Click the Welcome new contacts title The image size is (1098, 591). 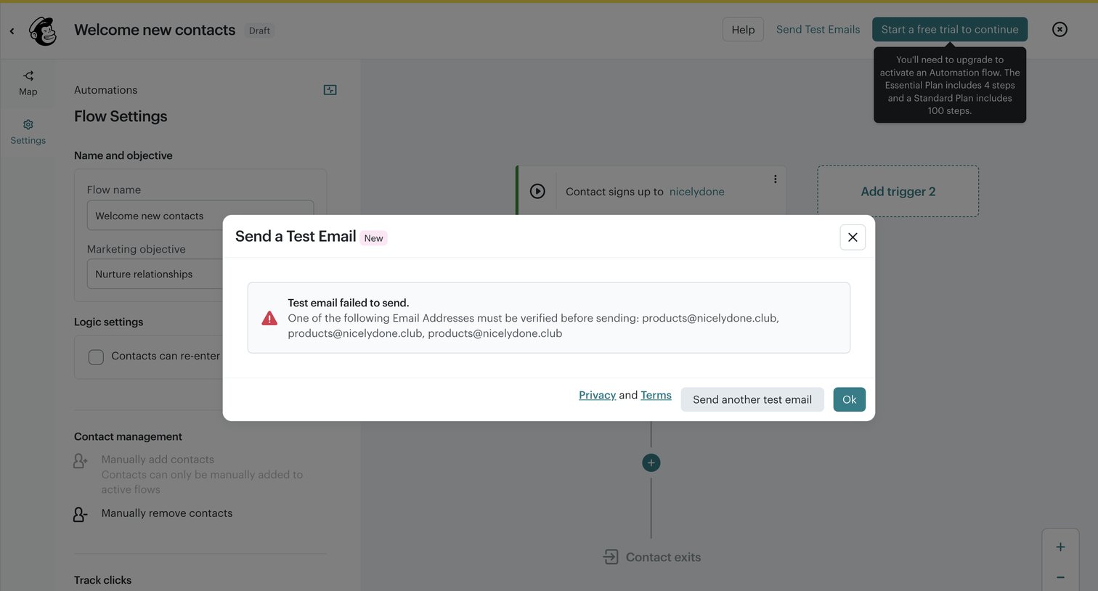pos(155,30)
